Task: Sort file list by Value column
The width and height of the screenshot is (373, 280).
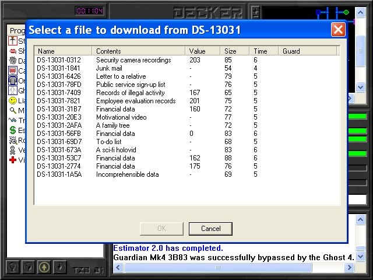Action: point(203,51)
